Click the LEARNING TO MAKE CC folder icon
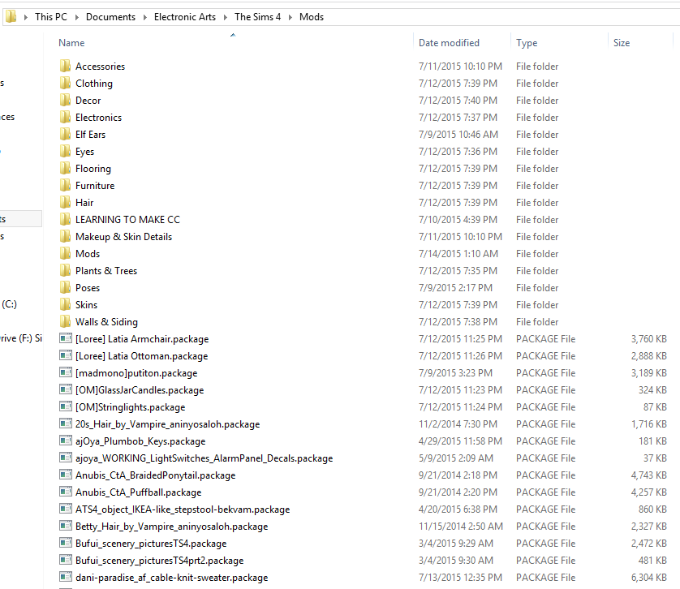Screen dimensions: 680x589 pyautogui.click(x=66, y=220)
